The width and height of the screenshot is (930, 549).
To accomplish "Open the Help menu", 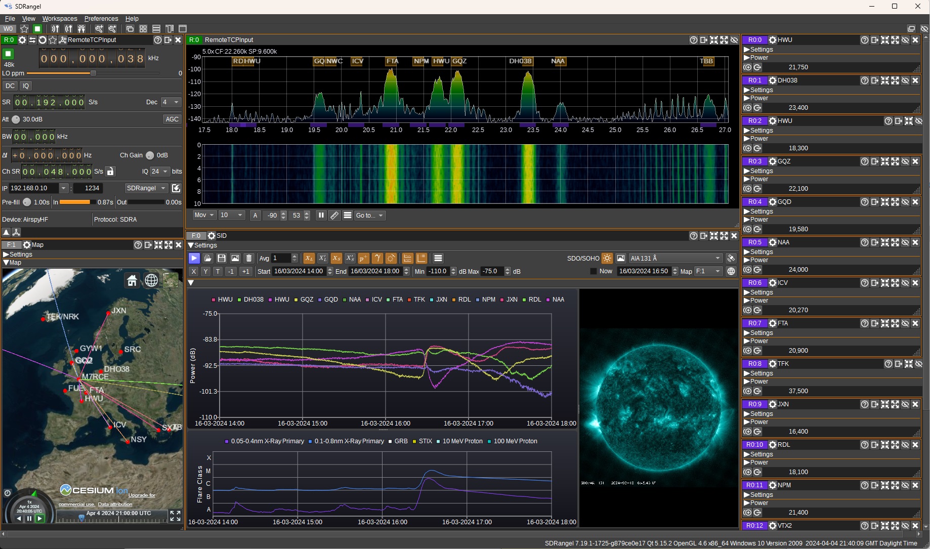I will (132, 19).
